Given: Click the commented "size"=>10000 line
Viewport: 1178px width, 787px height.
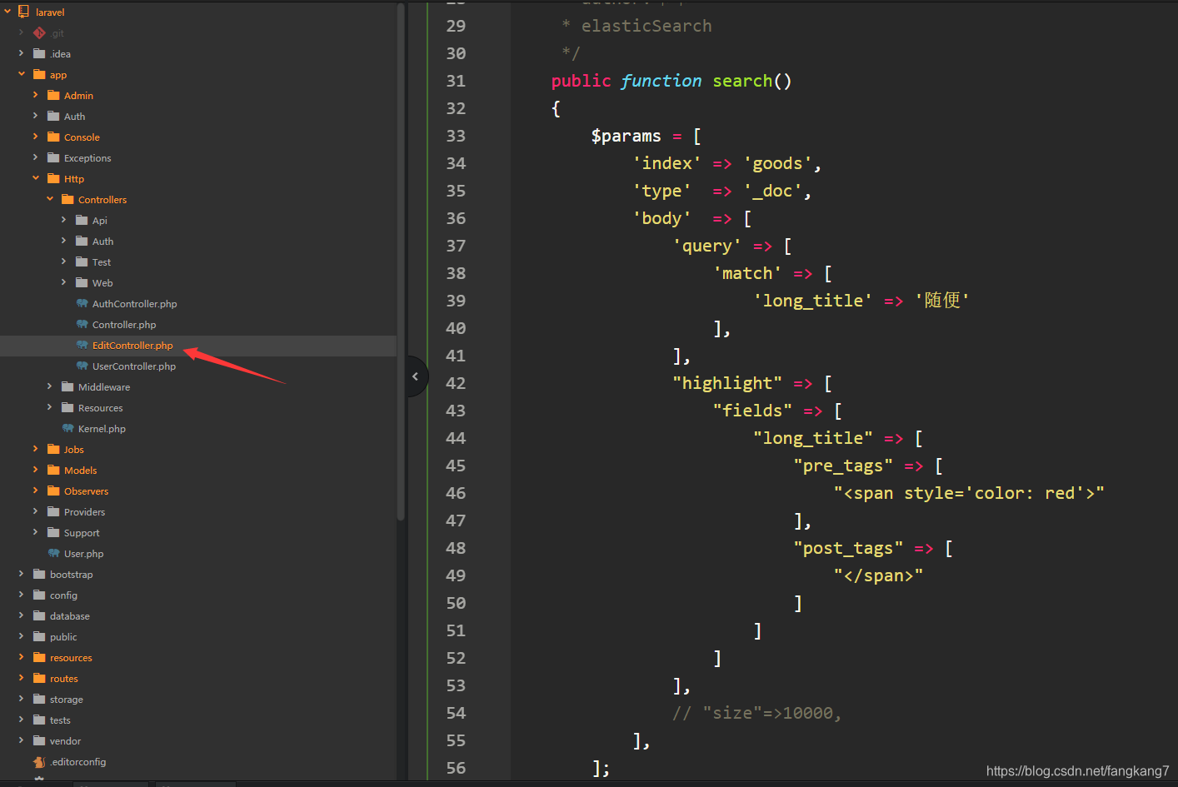Looking at the screenshot, I should pos(757,713).
